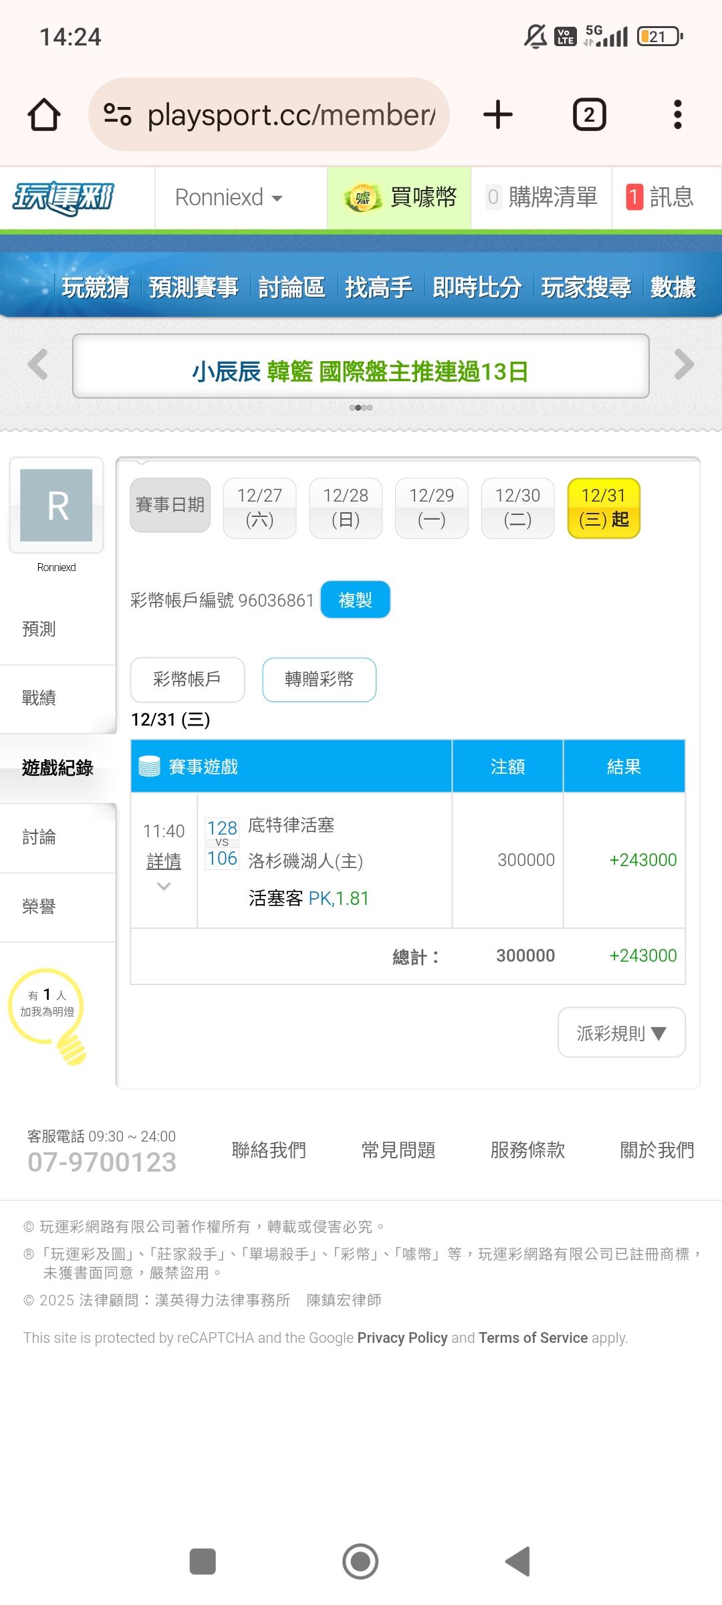The width and height of the screenshot is (722, 1605).
Task: Open a new browser tab with plus icon
Action: tap(497, 114)
